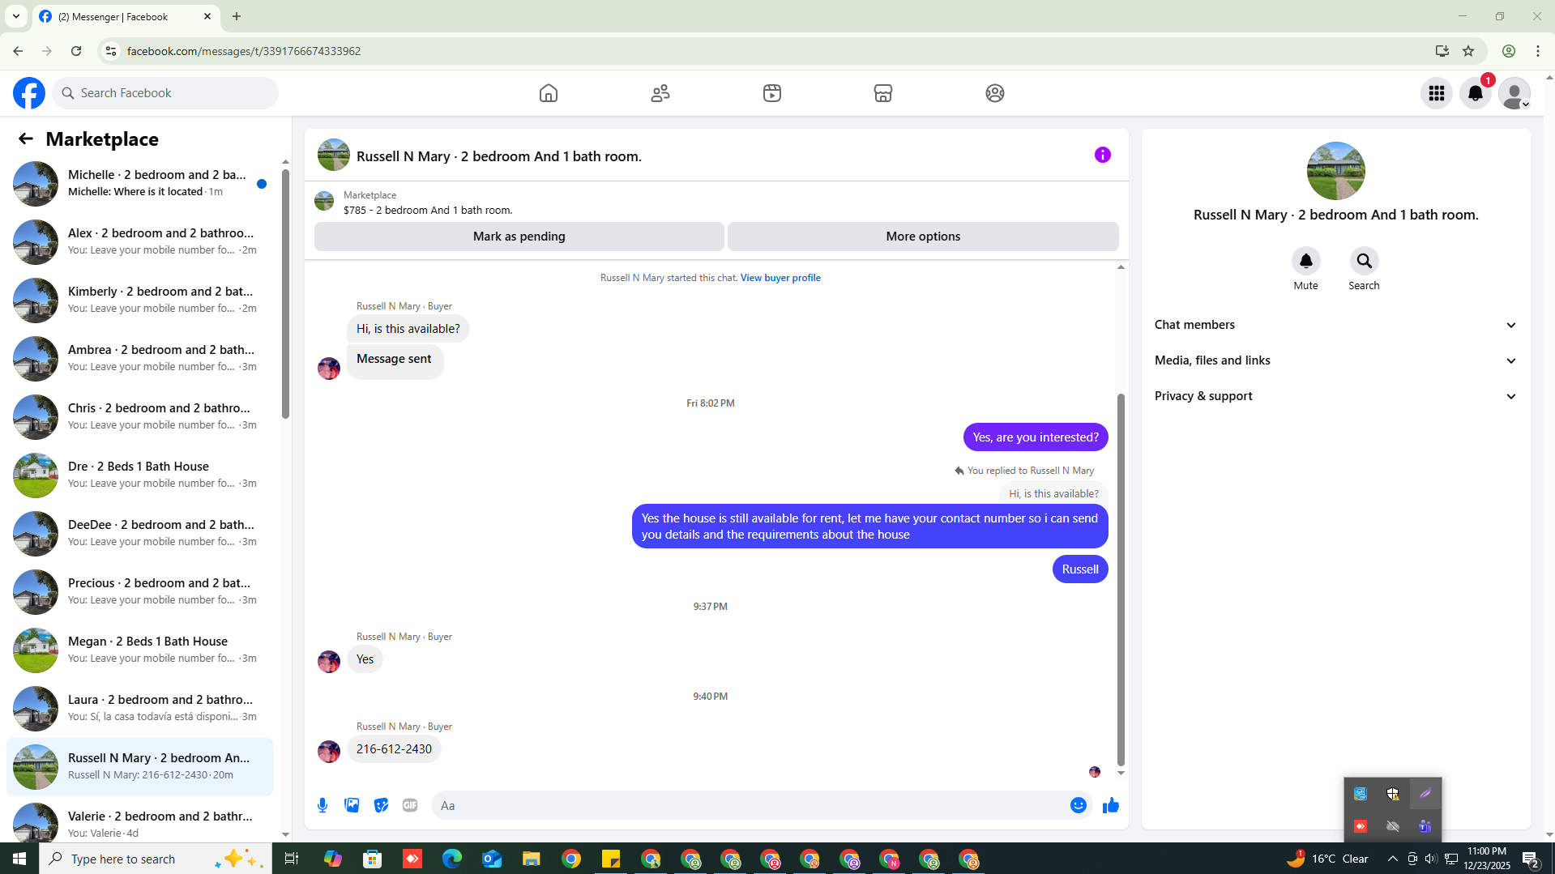The height and width of the screenshot is (874, 1555).
Task: Open the DeeDee conversation
Action: (139, 533)
